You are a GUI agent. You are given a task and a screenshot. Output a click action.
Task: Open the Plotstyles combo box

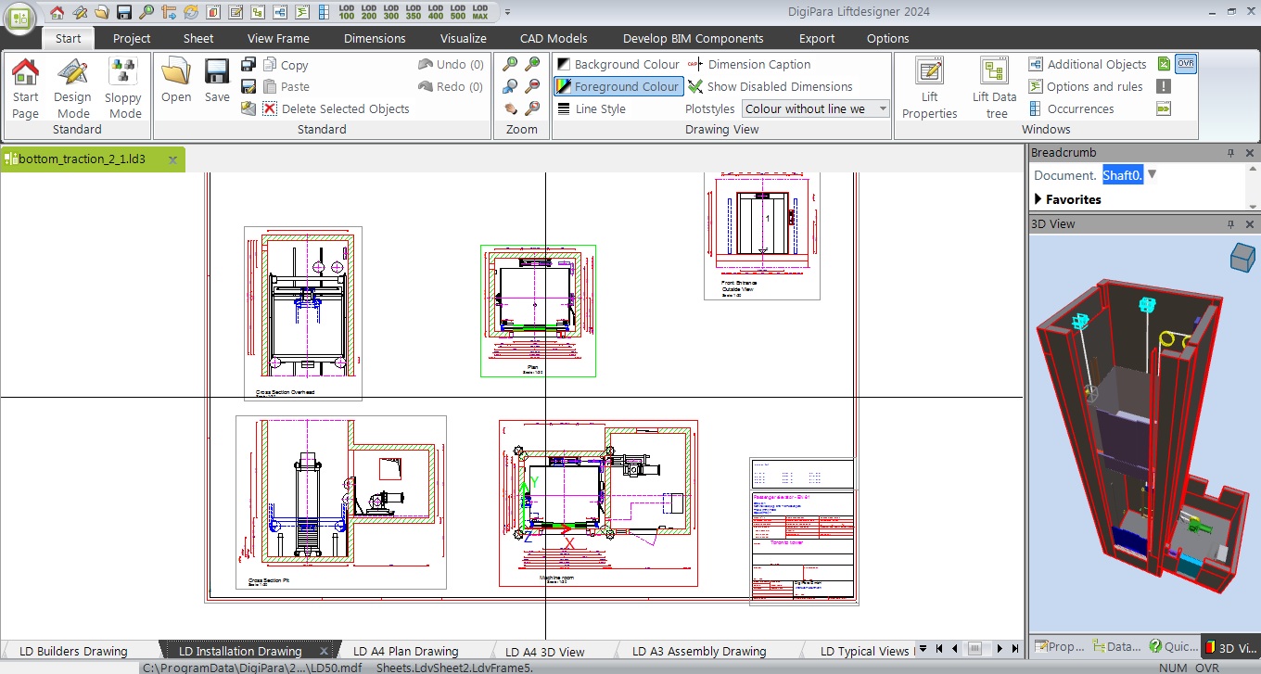click(815, 108)
